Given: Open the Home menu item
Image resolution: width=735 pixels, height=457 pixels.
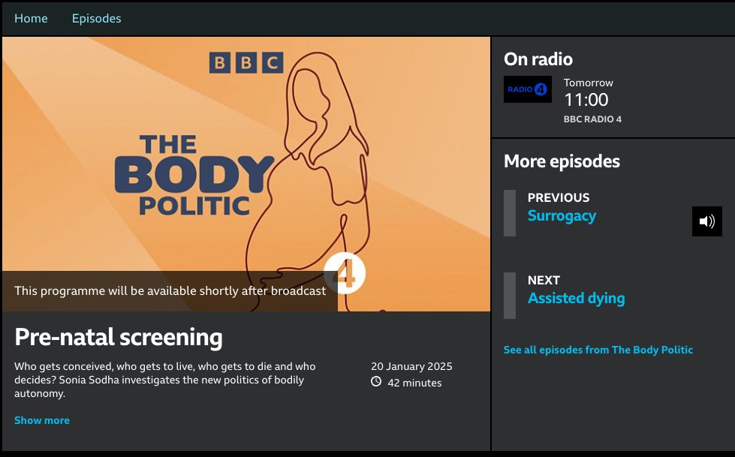Looking at the screenshot, I should pos(31,18).
